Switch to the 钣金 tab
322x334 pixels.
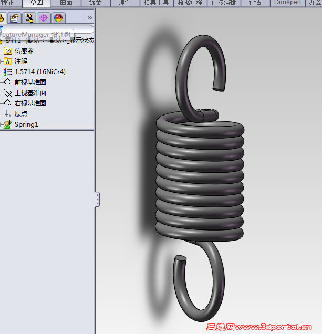[x=96, y=3]
